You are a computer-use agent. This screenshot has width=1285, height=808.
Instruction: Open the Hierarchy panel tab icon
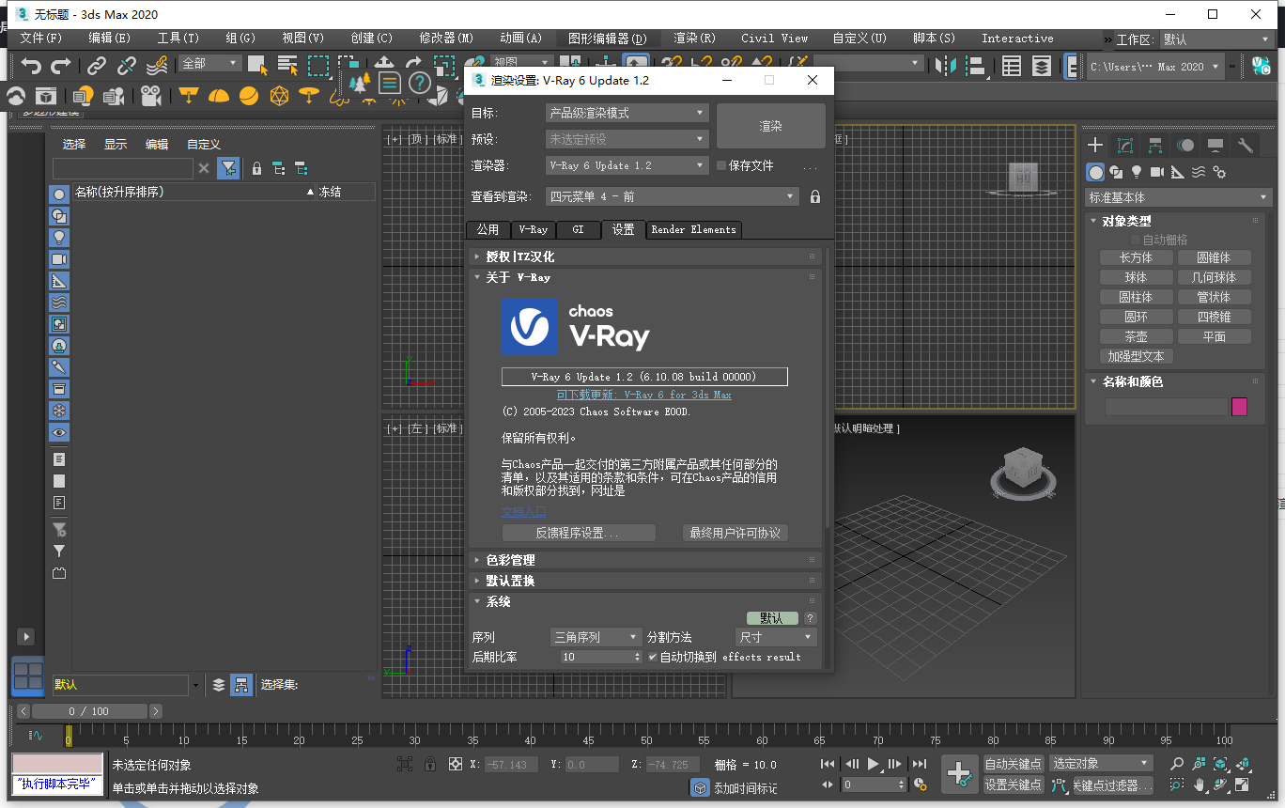pos(1155,145)
